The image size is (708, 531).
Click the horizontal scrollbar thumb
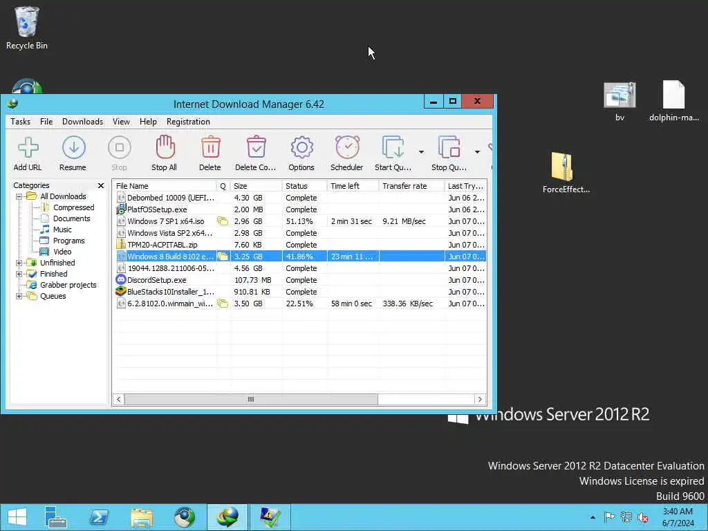click(x=251, y=399)
